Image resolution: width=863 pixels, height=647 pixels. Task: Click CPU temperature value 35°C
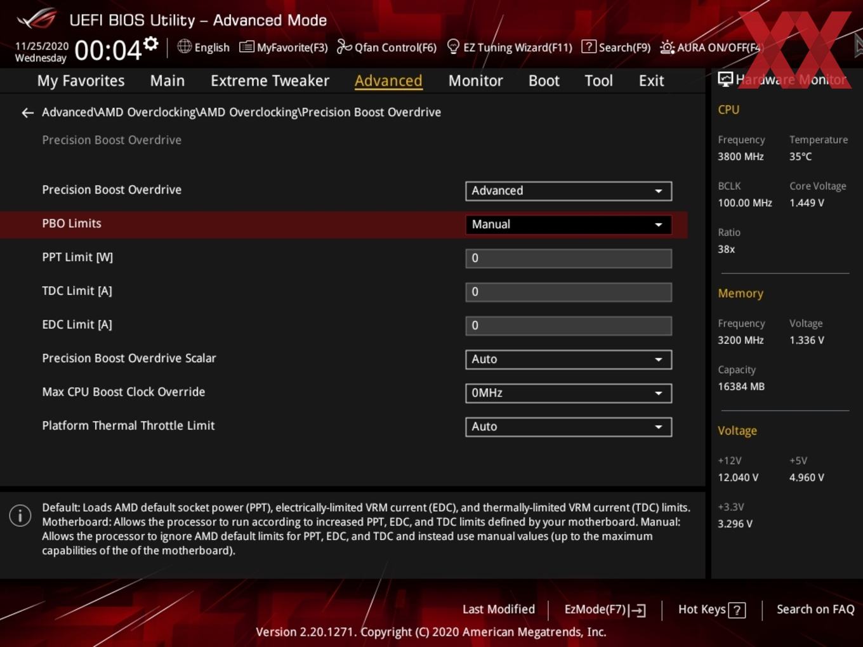click(x=800, y=157)
